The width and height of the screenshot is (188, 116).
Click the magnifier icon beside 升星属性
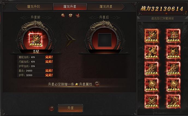coord(97,84)
